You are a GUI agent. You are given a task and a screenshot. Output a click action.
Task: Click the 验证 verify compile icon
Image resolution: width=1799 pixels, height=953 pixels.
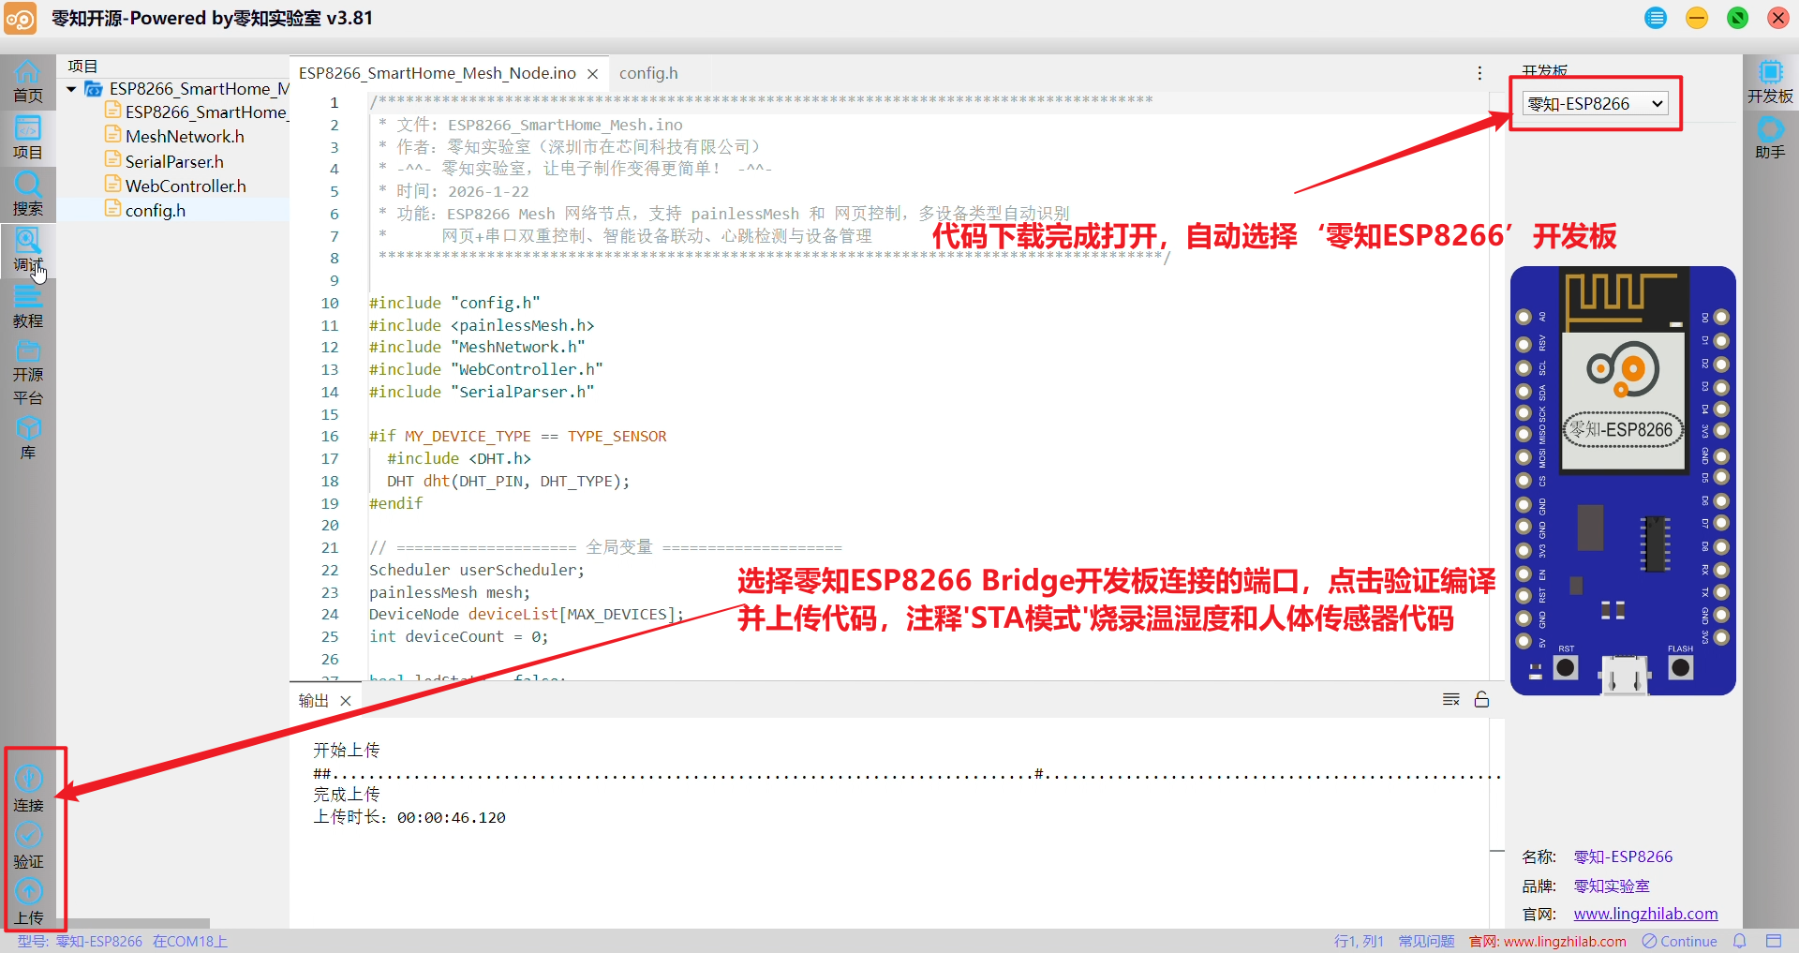(x=28, y=845)
